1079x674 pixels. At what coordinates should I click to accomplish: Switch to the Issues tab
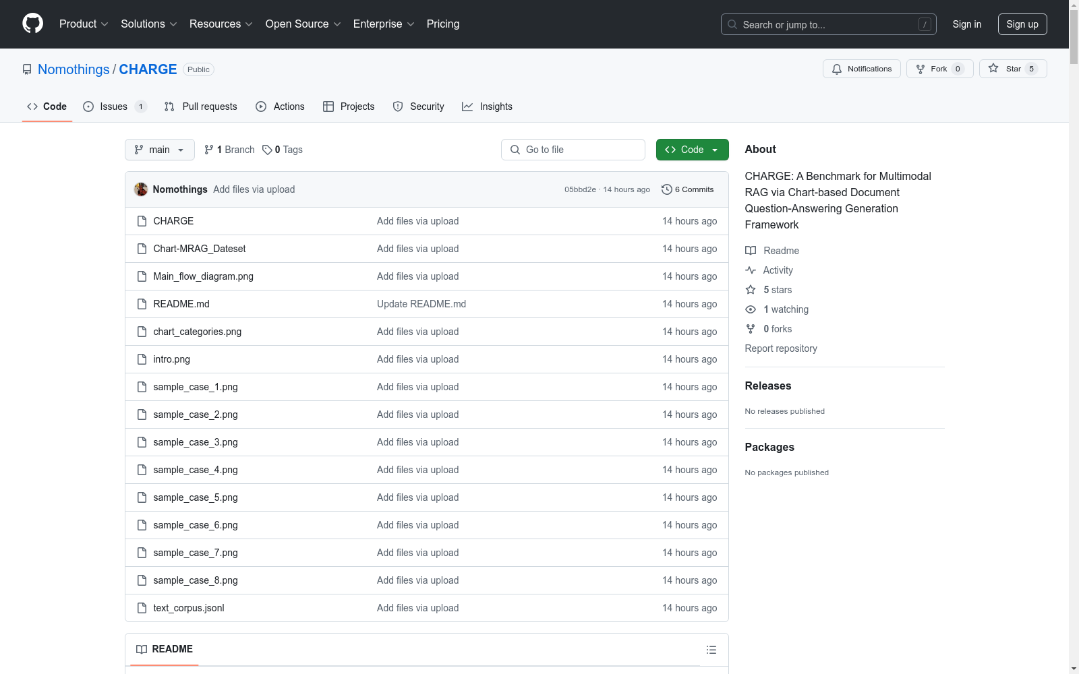pyautogui.click(x=115, y=106)
